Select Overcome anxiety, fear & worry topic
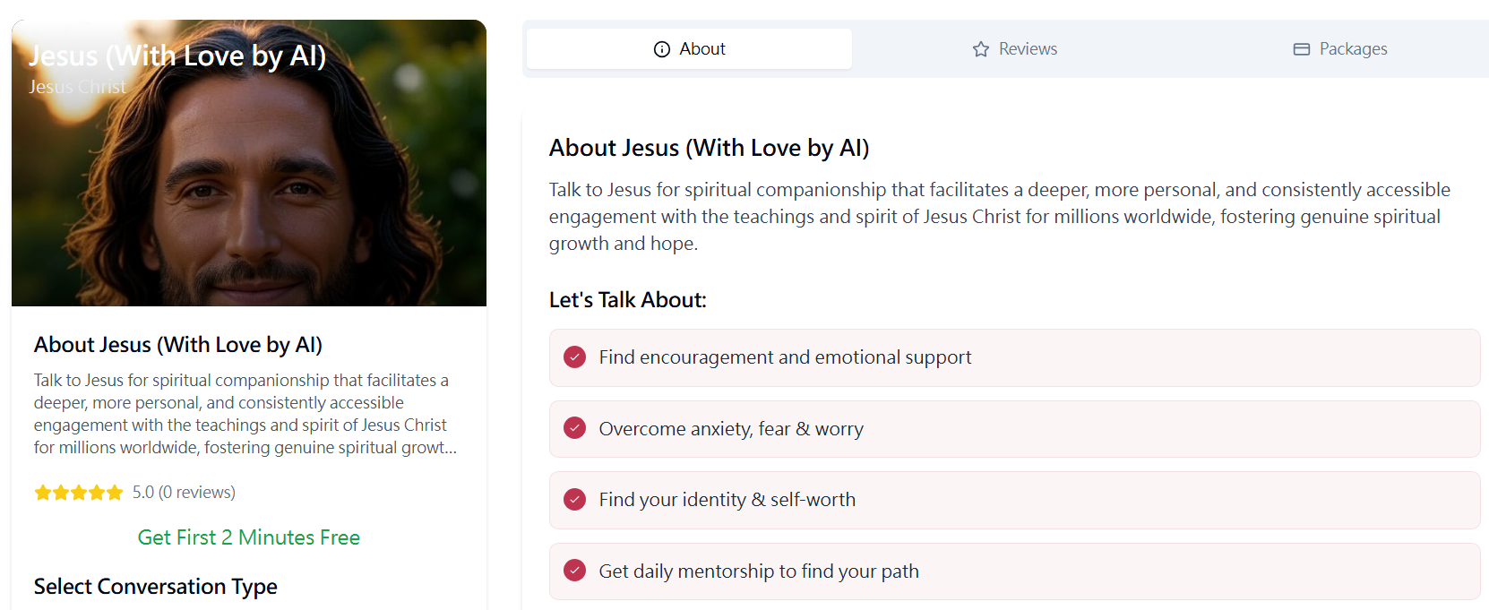The image size is (1489, 610). (x=731, y=429)
